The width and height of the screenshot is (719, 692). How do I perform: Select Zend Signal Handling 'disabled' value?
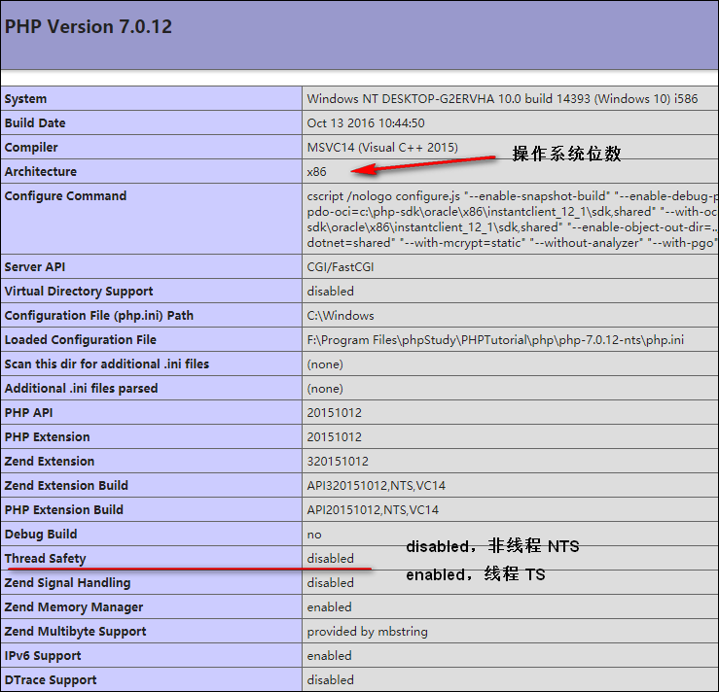tap(330, 582)
